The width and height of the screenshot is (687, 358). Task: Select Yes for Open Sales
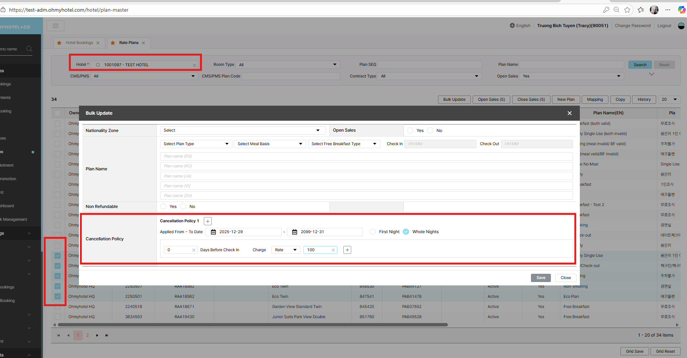point(411,130)
